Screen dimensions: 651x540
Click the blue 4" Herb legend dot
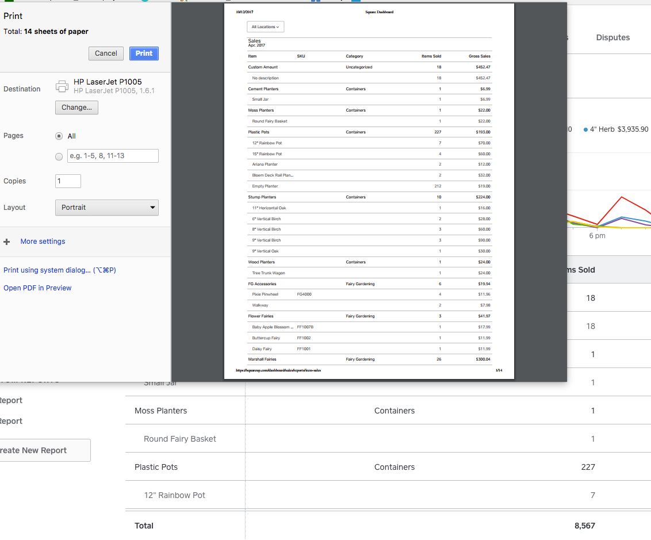585,130
